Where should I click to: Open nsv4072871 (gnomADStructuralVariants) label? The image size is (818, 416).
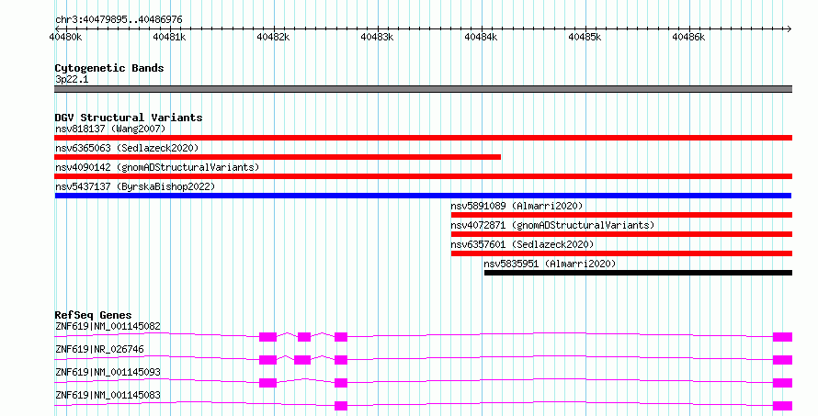[x=552, y=225]
